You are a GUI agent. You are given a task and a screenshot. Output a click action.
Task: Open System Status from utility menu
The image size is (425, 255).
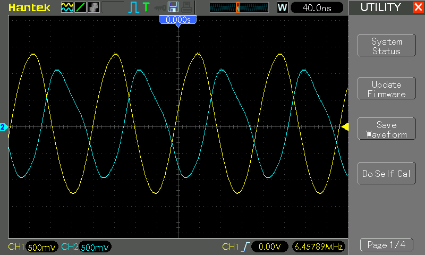387,46
